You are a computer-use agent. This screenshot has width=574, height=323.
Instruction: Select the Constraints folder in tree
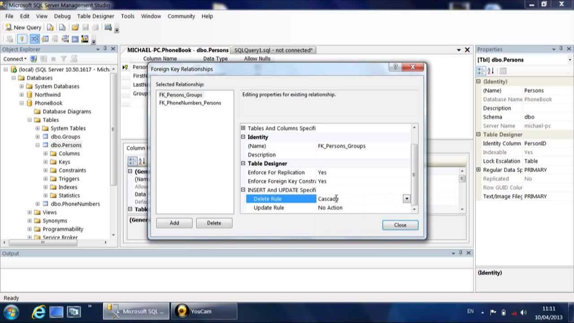tap(72, 170)
